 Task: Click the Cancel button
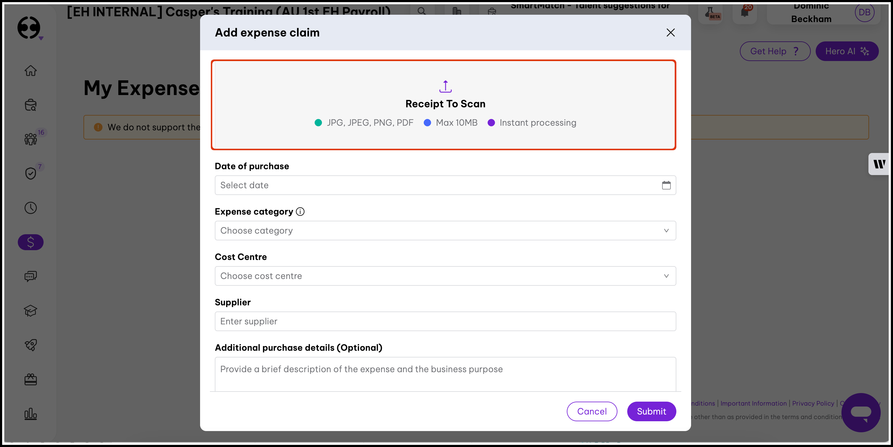[592, 411]
